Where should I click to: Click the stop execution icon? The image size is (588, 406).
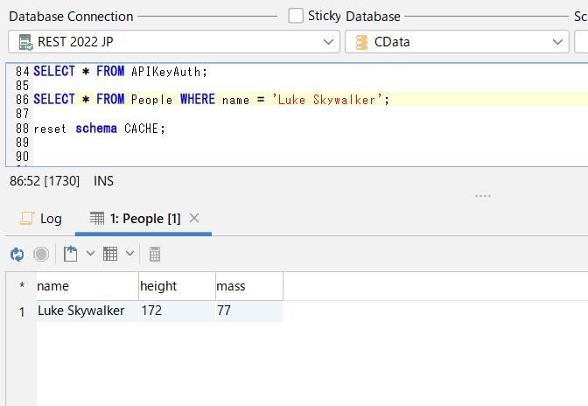pyautogui.click(x=41, y=254)
